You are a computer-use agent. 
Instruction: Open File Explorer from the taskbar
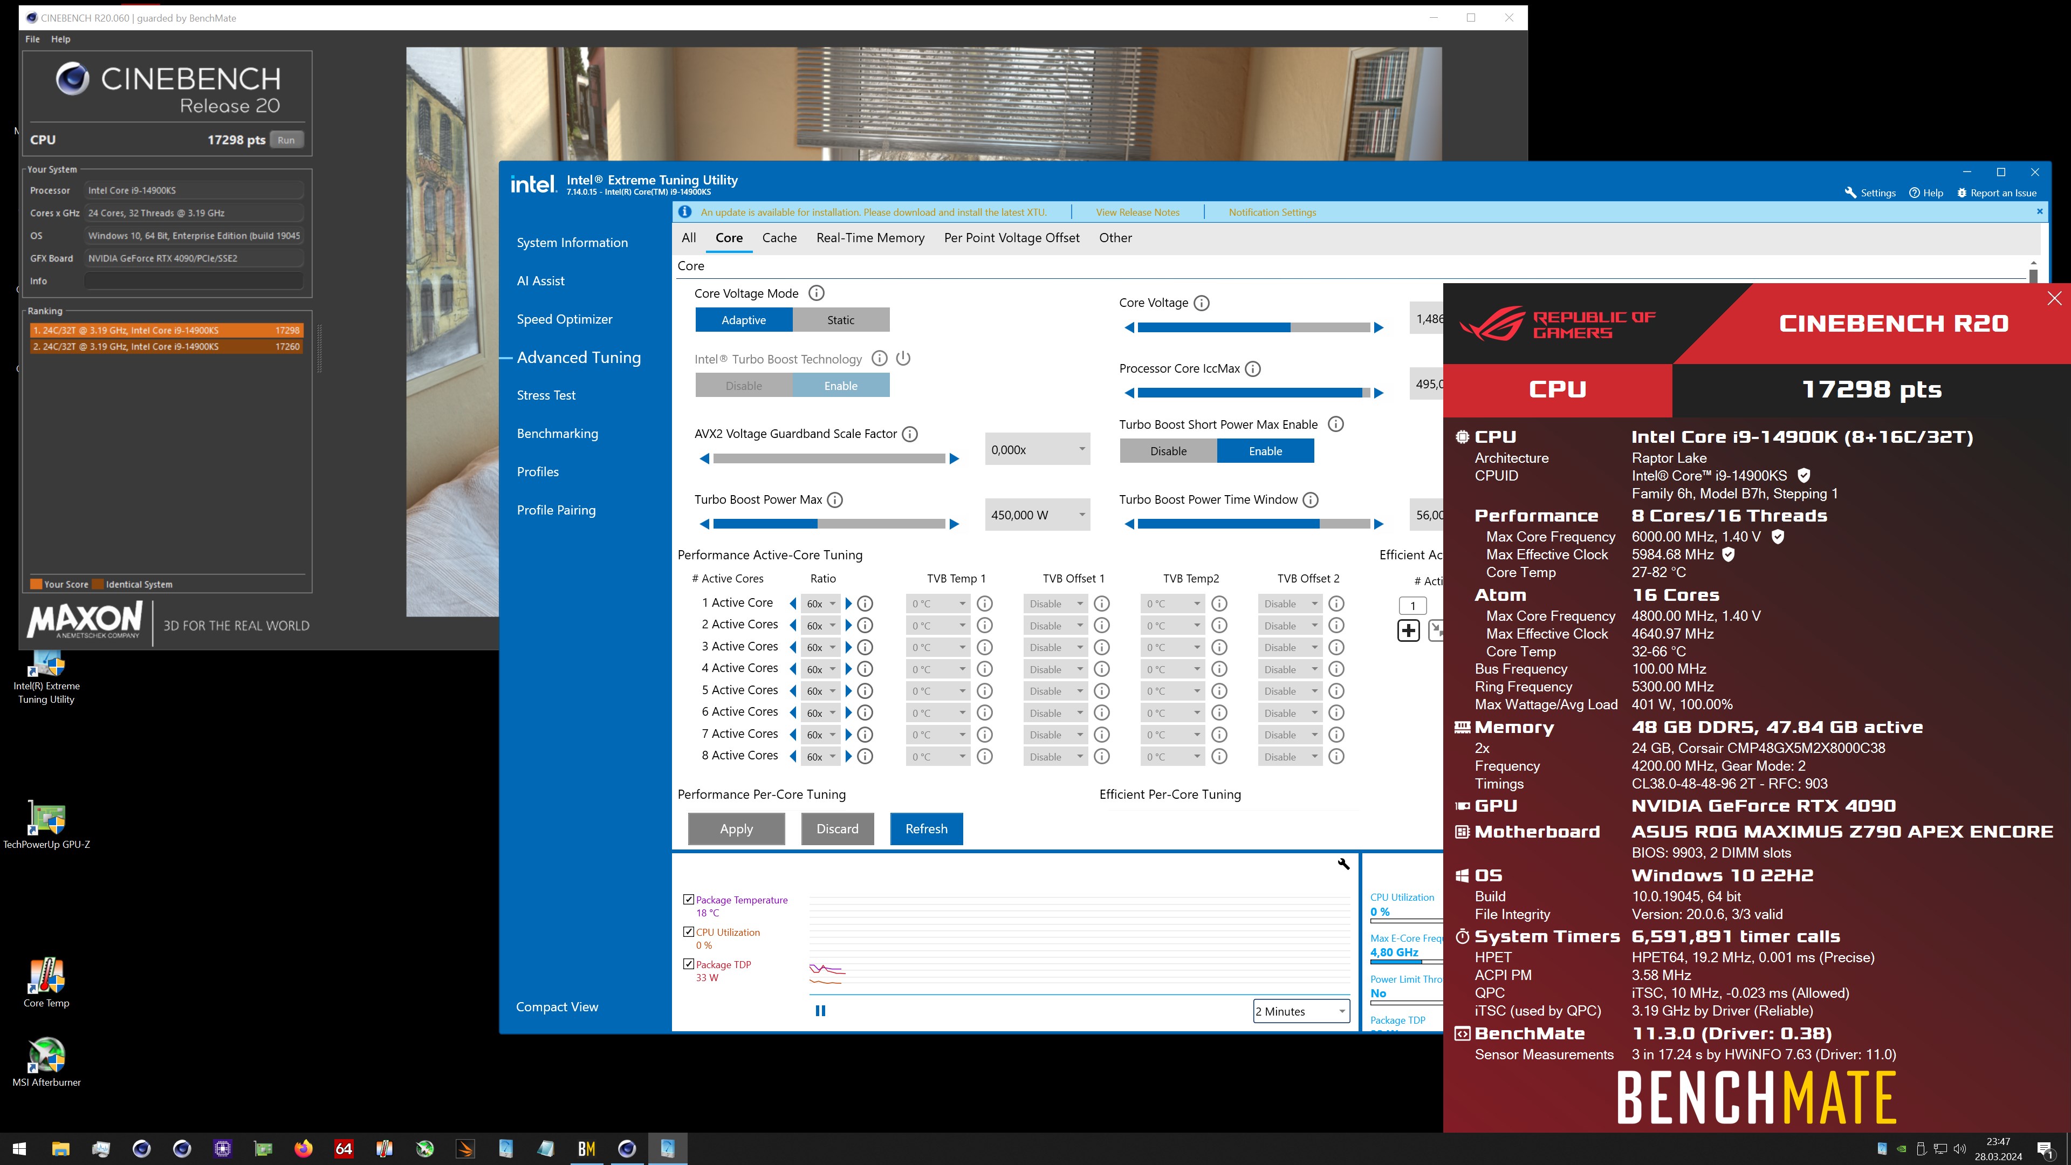point(60,1148)
